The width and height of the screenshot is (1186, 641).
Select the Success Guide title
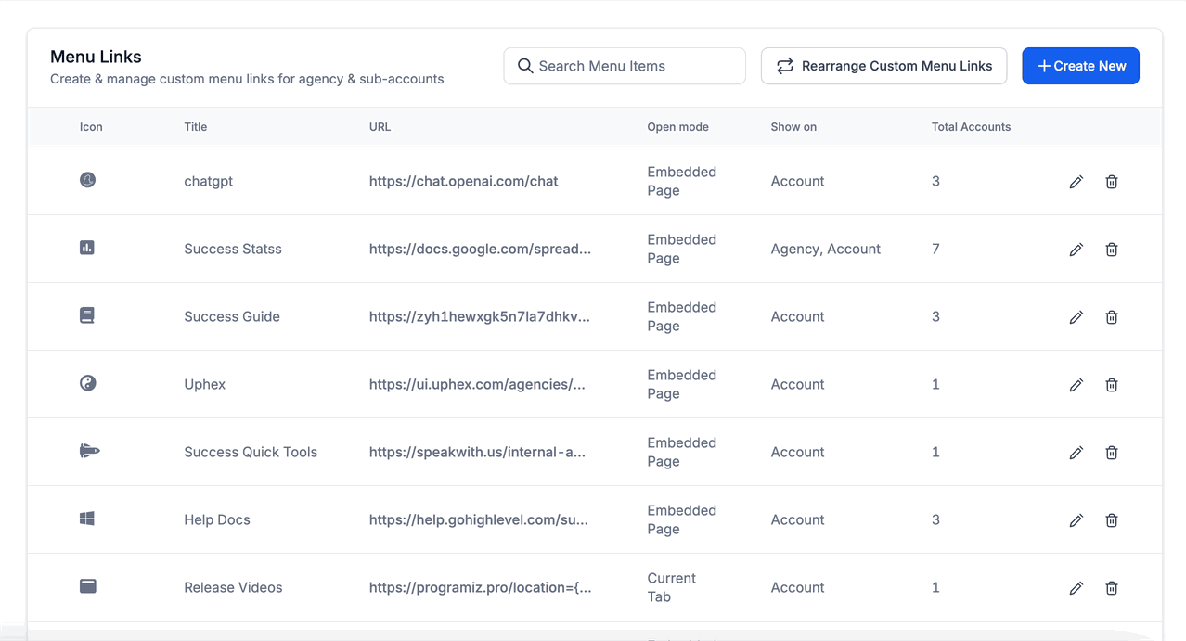coord(231,317)
